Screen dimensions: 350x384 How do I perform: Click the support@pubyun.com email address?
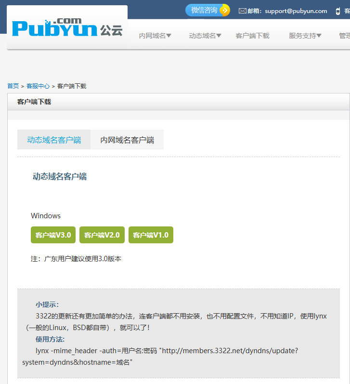click(x=296, y=11)
